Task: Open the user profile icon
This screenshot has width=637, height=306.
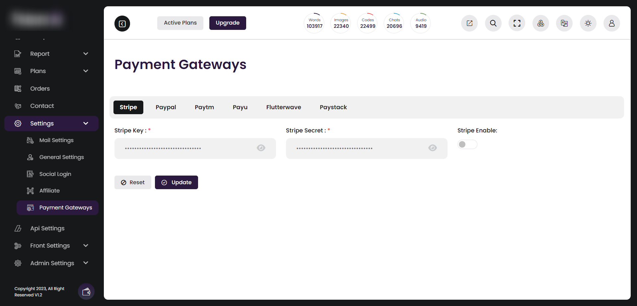Action: [612, 23]
